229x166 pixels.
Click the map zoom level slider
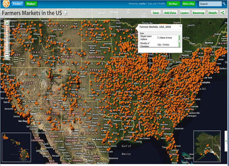click(x=7, y=40)
